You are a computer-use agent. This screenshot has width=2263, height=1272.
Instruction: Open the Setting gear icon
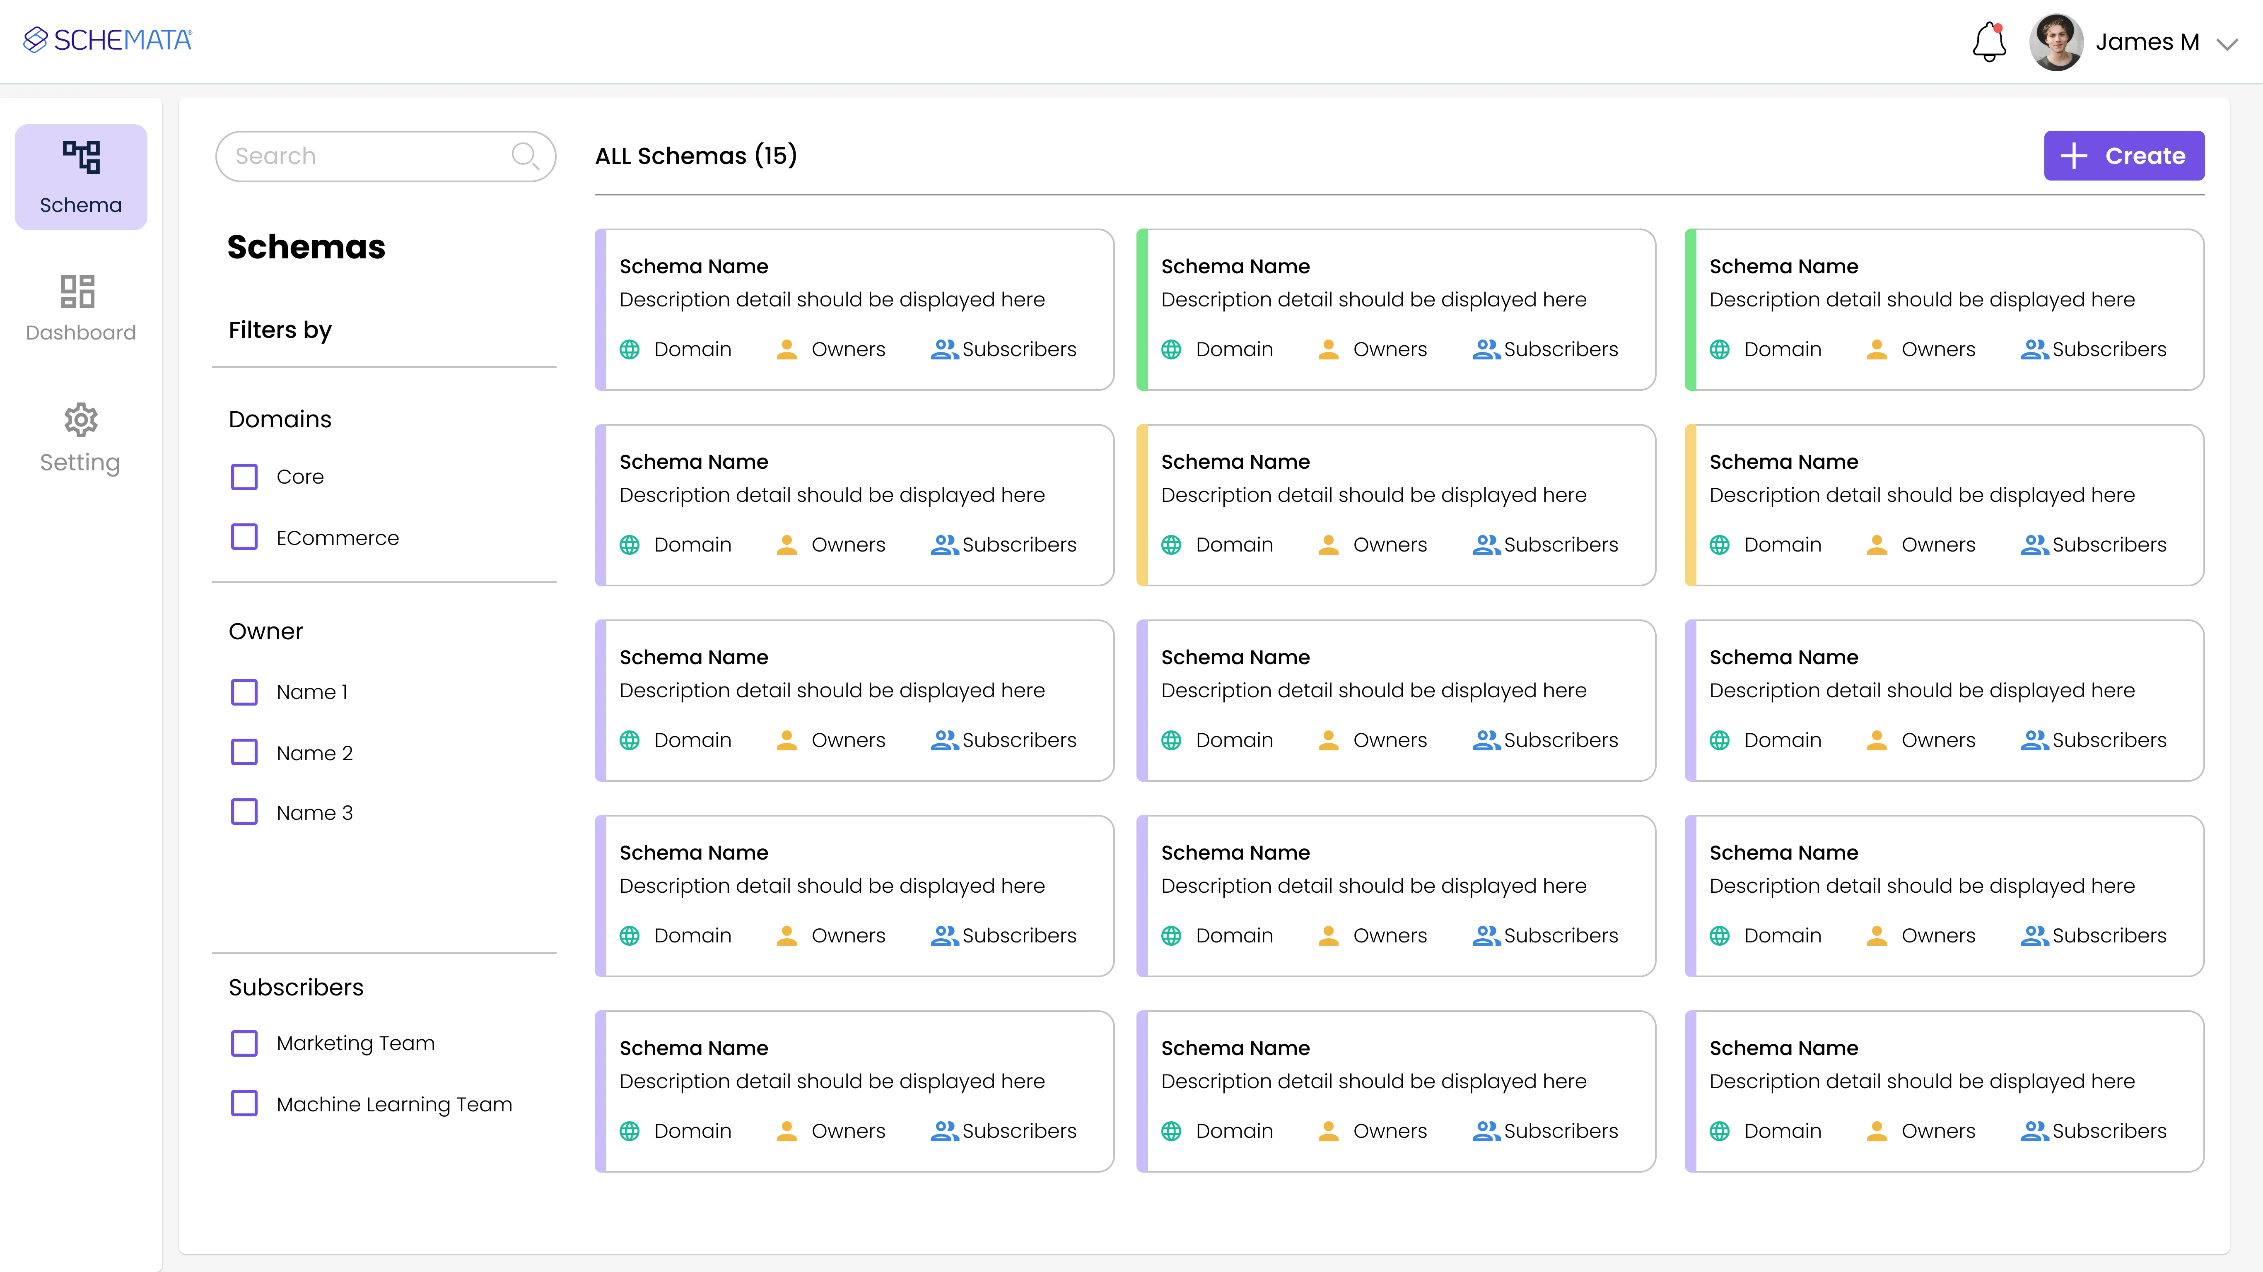pyautogui.click(x=80, y=420)
